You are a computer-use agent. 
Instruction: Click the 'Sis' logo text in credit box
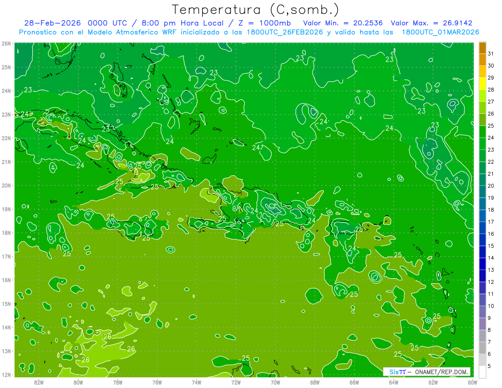tap(393, 372)
